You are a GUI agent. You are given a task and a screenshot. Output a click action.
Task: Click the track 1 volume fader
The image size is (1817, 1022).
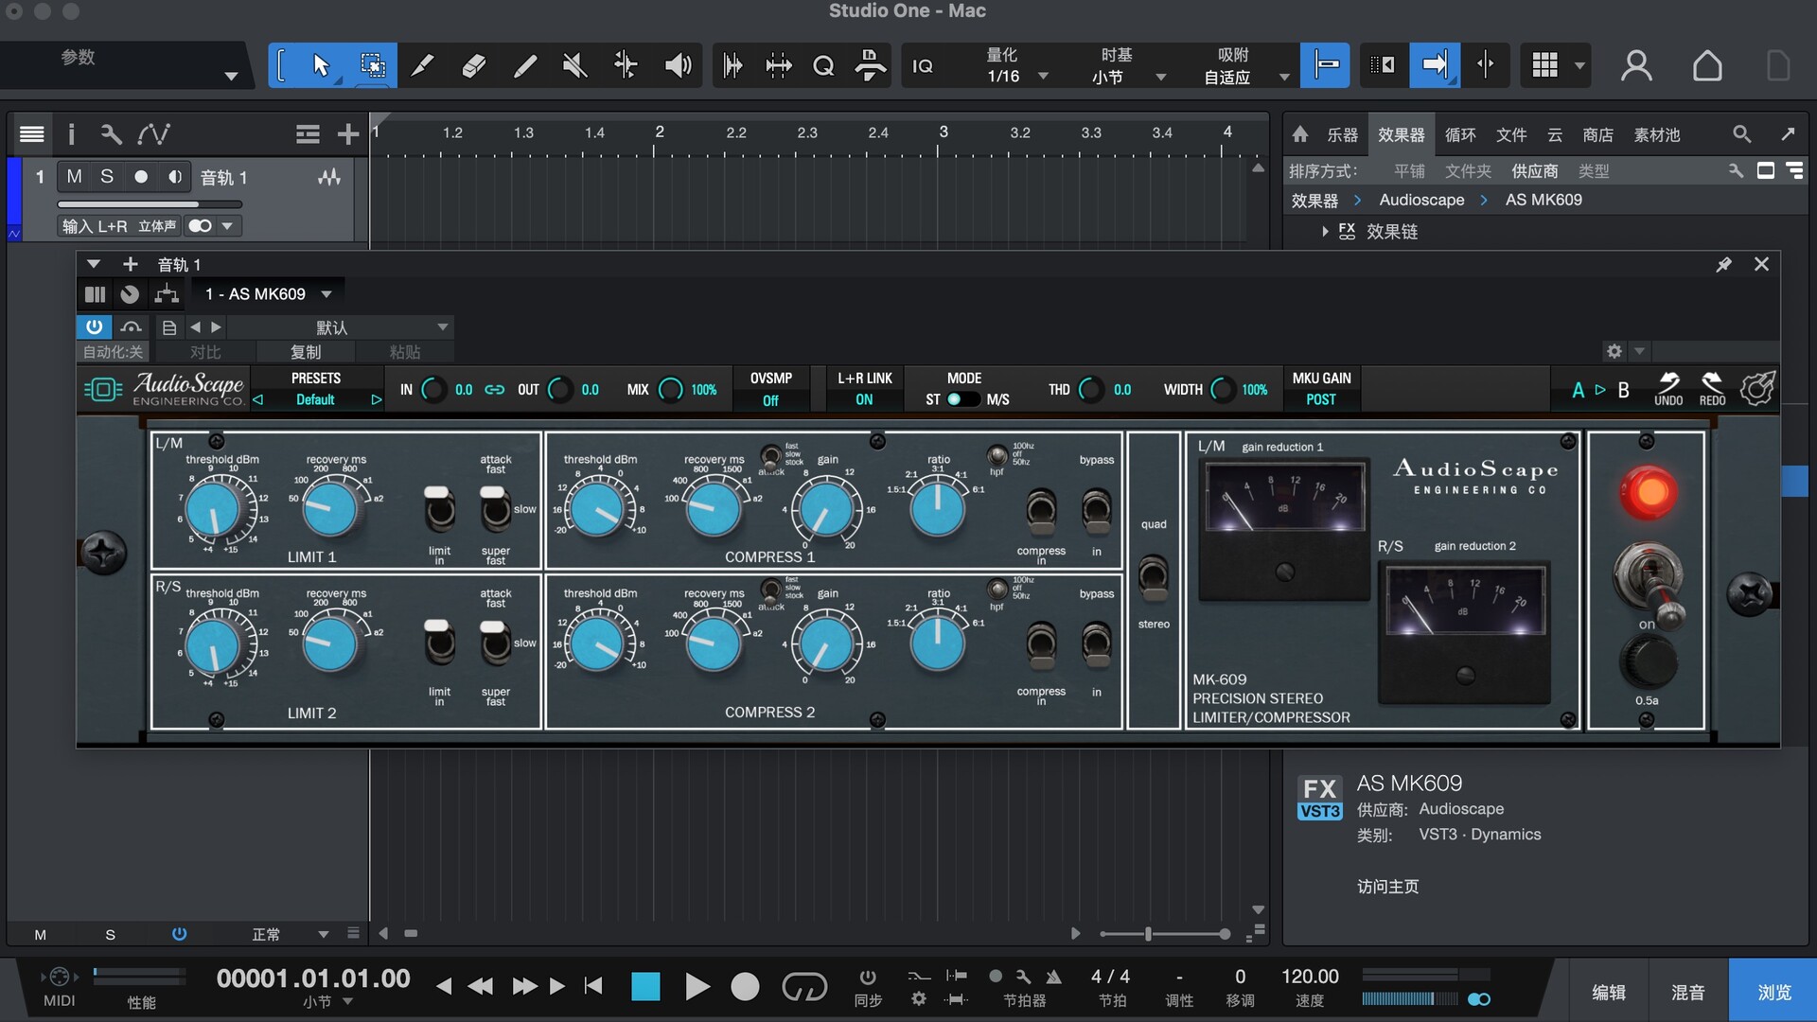[150, 203]
